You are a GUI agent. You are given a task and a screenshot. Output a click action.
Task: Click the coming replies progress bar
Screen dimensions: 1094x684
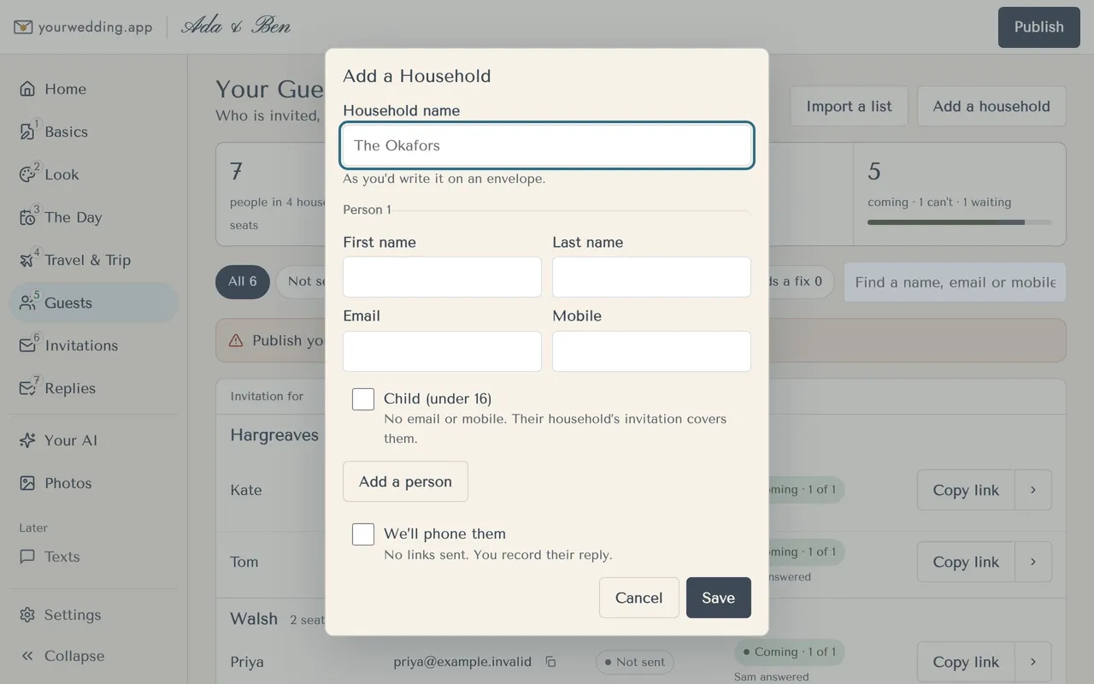pyautogui.click(x=960, y=222)
